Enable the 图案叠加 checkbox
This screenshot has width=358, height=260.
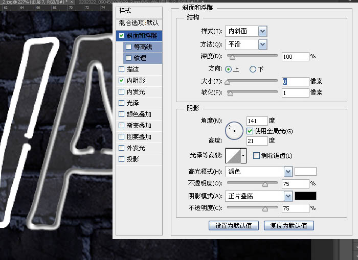[122, 136]
